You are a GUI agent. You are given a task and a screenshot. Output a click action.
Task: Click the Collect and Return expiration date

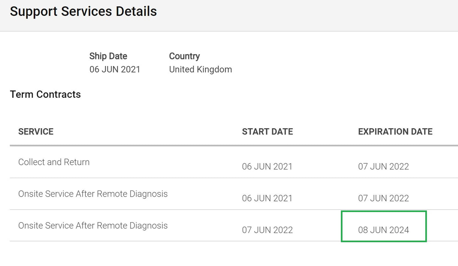[x=384, y=166]
